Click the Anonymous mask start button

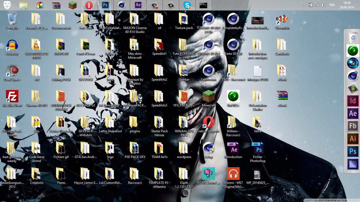pos(7,5)
